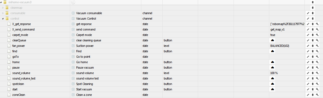Delete the cleanmap folder

tap(313, 8)
